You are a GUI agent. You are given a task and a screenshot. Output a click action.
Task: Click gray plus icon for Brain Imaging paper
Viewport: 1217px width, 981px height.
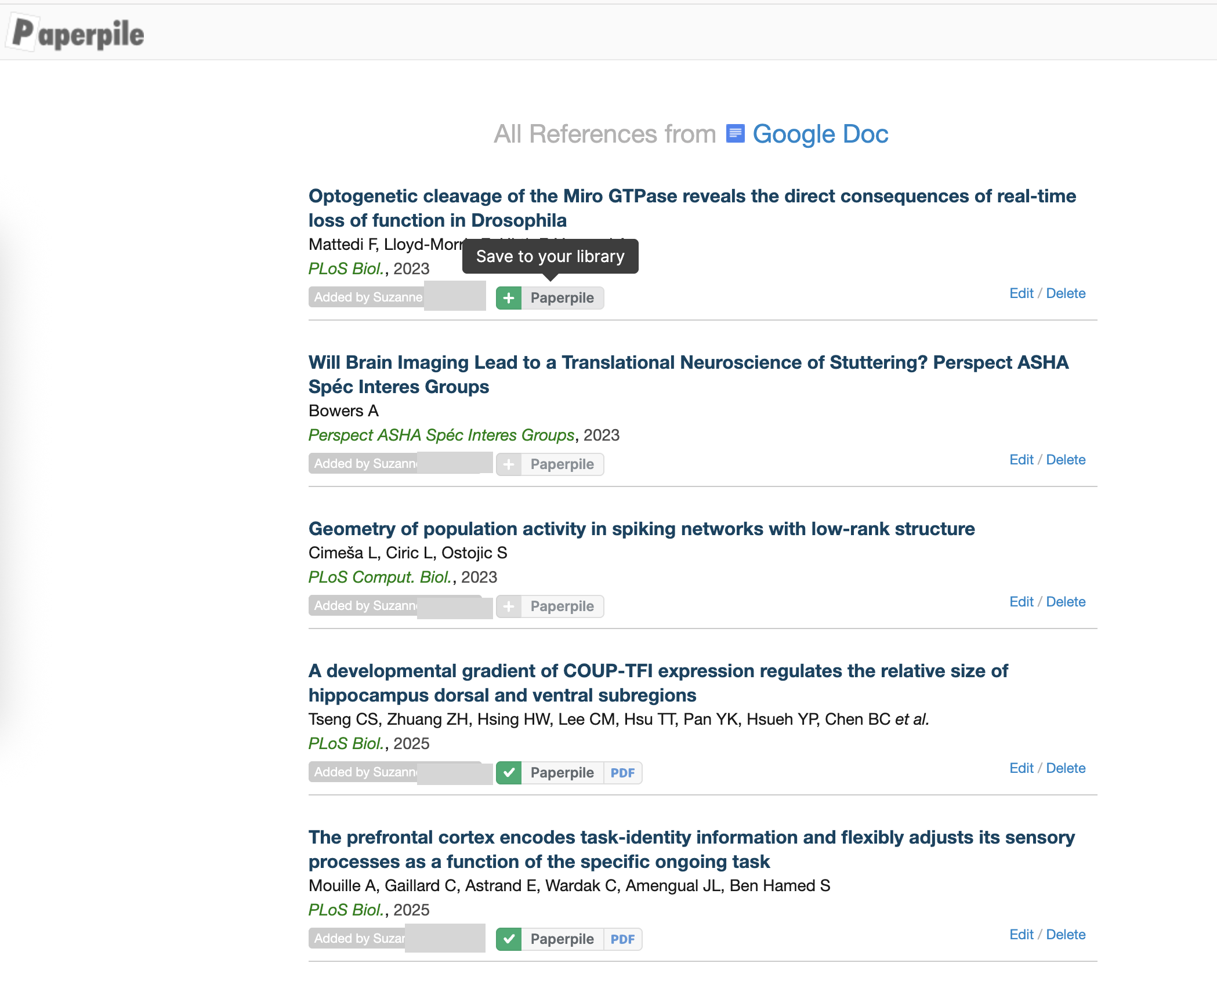[509, 464]
